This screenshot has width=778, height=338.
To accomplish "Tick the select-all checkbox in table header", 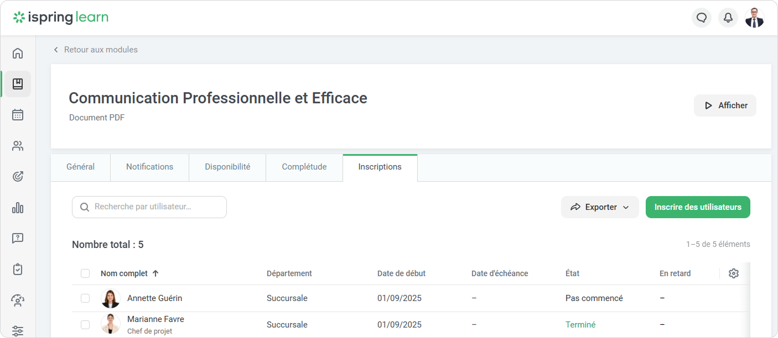I will [85, 273].
